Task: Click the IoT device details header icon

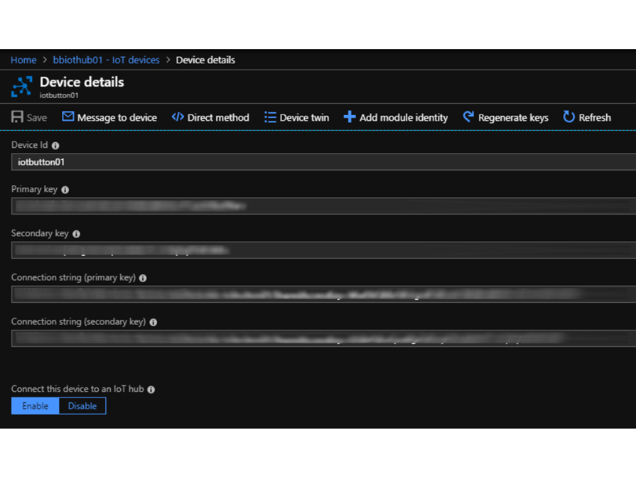Action: coord(22,87)
